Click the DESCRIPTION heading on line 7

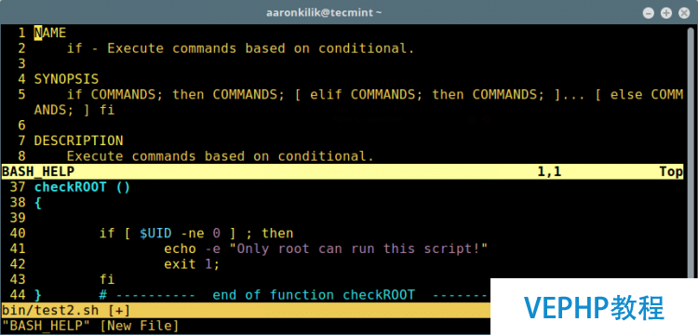(x=78, y=141)
